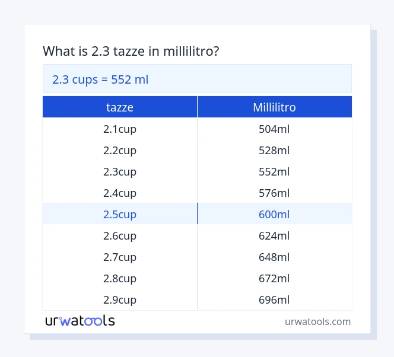The height and width of the screenshot is (357, 394).
Task: Click the 2.4cup row cell
Action: [120, 193]
